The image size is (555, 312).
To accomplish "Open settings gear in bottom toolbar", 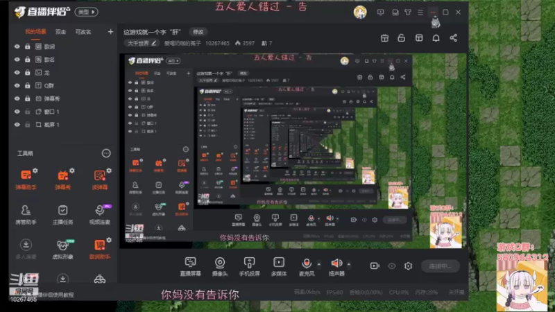I will tap(408, 266).
